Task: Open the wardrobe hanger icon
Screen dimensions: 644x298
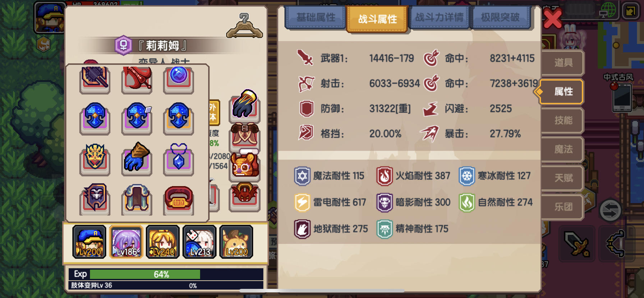Action: point(244,26)
